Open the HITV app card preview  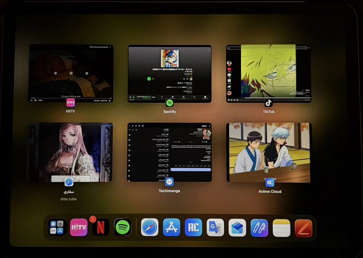tap(71, 73)
